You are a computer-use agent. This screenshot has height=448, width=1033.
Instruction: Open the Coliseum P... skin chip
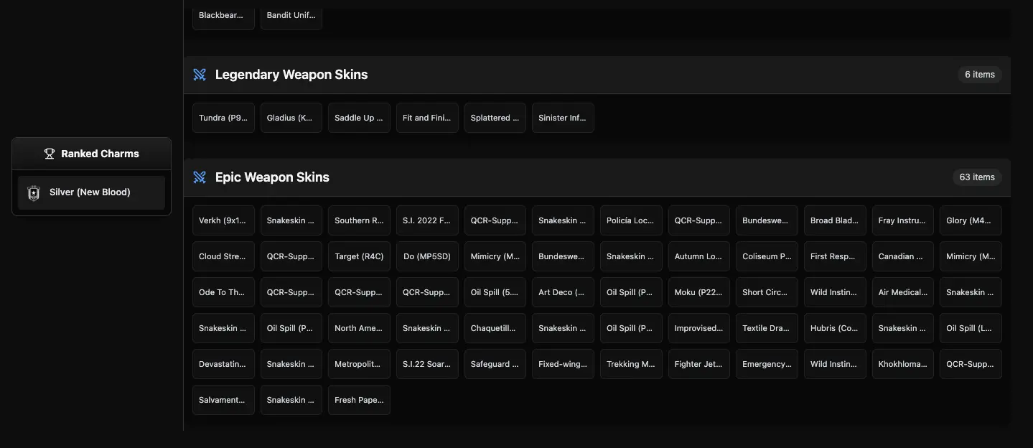click(x=767, y=256)
